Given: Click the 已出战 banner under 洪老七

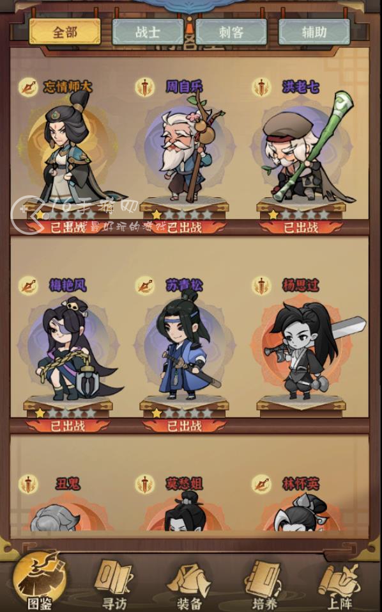Looking at the screenshot, I should click(x=301, y=227).
